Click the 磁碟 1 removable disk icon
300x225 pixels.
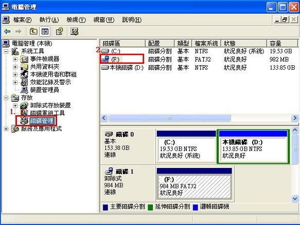tap(109, 171)
